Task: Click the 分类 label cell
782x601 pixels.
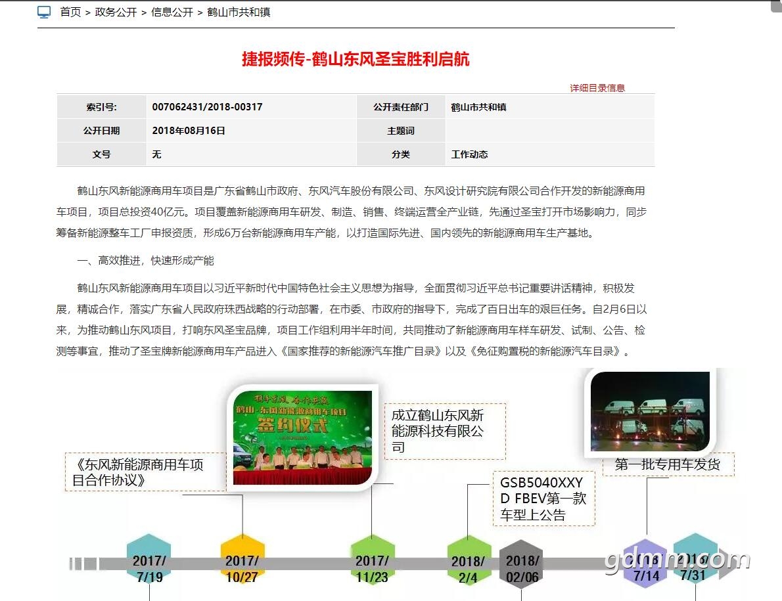Action: tap(401, 154)
